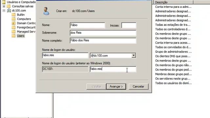Click the Avançar button

click(x=116, y=87)
